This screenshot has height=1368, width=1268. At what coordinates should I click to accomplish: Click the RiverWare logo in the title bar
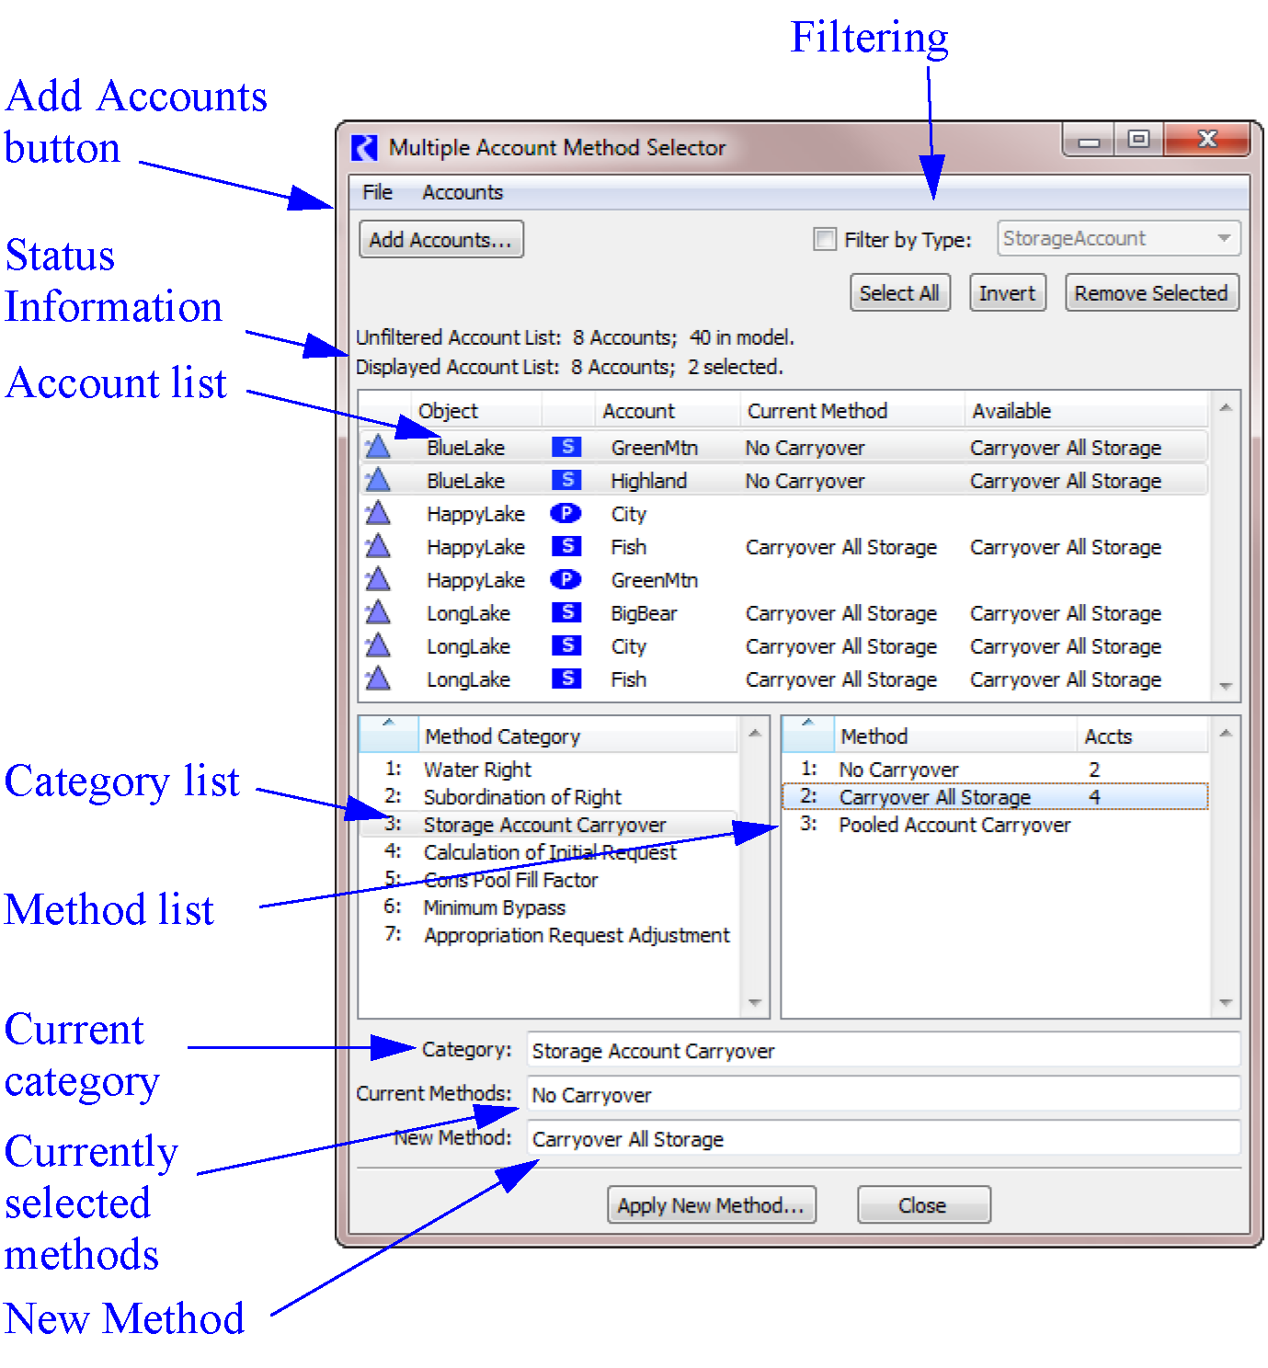click(365, 147)
